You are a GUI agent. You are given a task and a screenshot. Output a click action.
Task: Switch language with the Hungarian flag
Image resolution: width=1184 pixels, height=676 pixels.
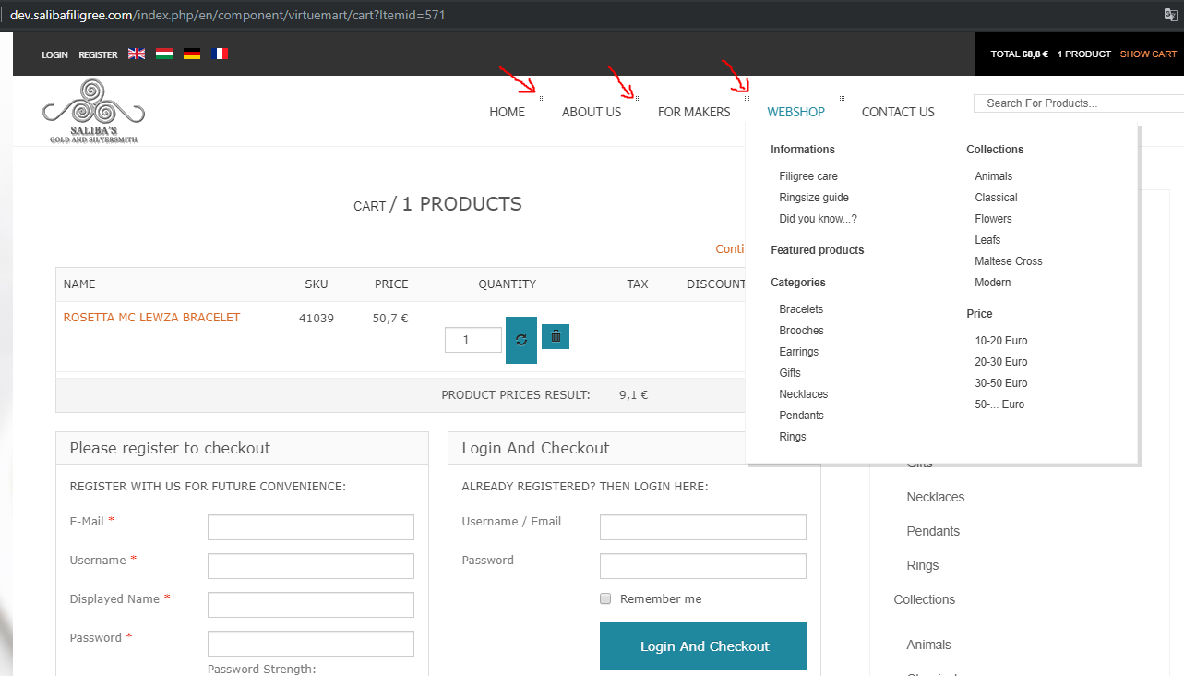tap(164, 54)
